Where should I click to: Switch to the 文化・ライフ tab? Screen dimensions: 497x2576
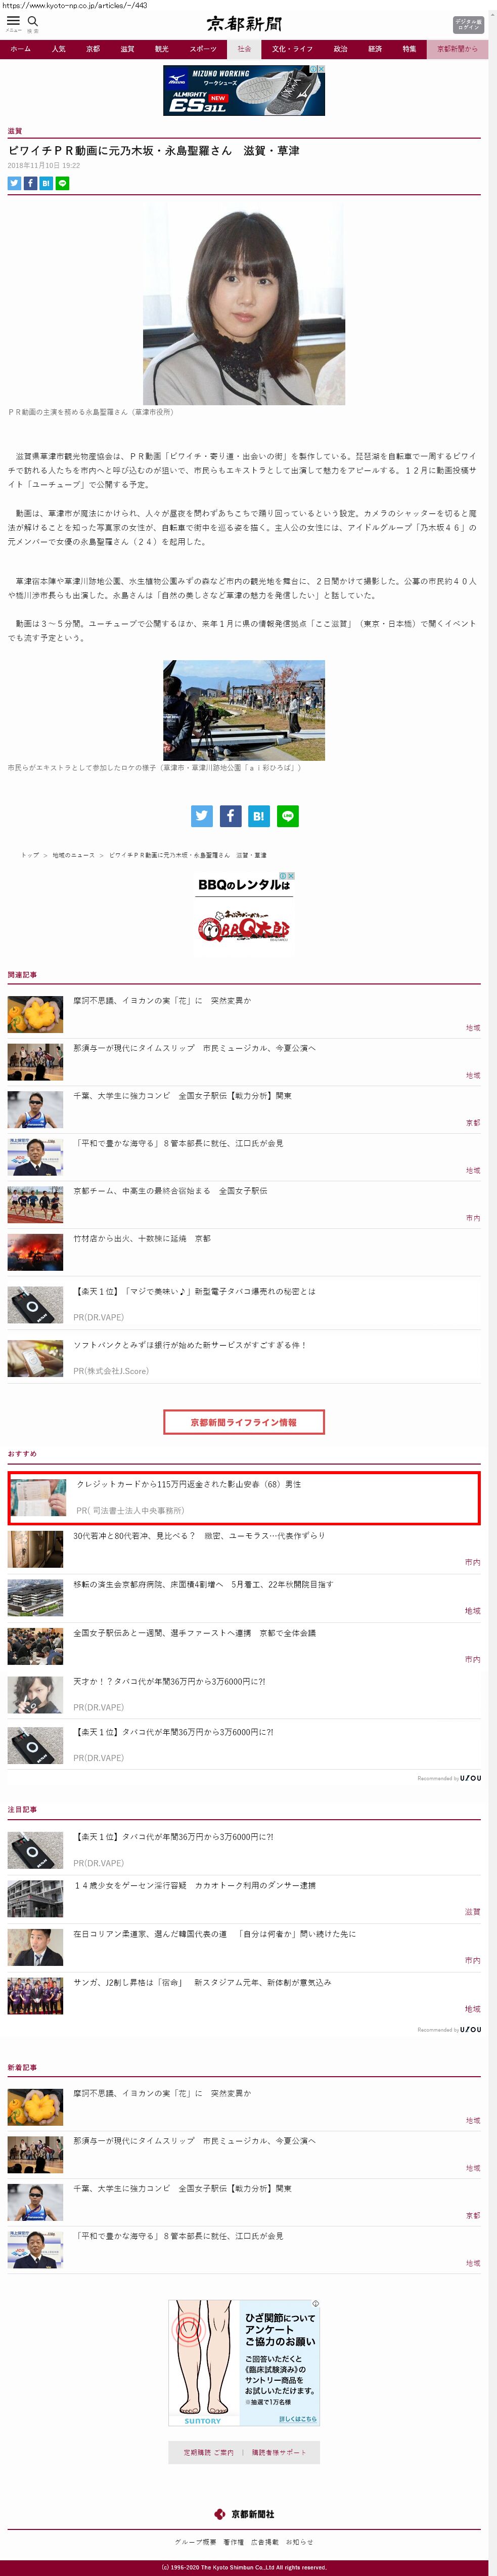pos(292,49)
